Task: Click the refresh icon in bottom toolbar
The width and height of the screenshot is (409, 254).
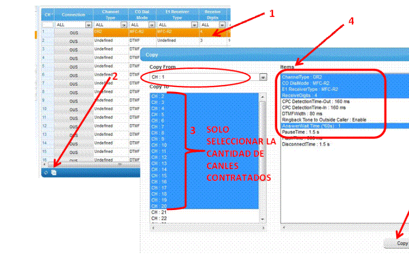Action: pos(46,173)
